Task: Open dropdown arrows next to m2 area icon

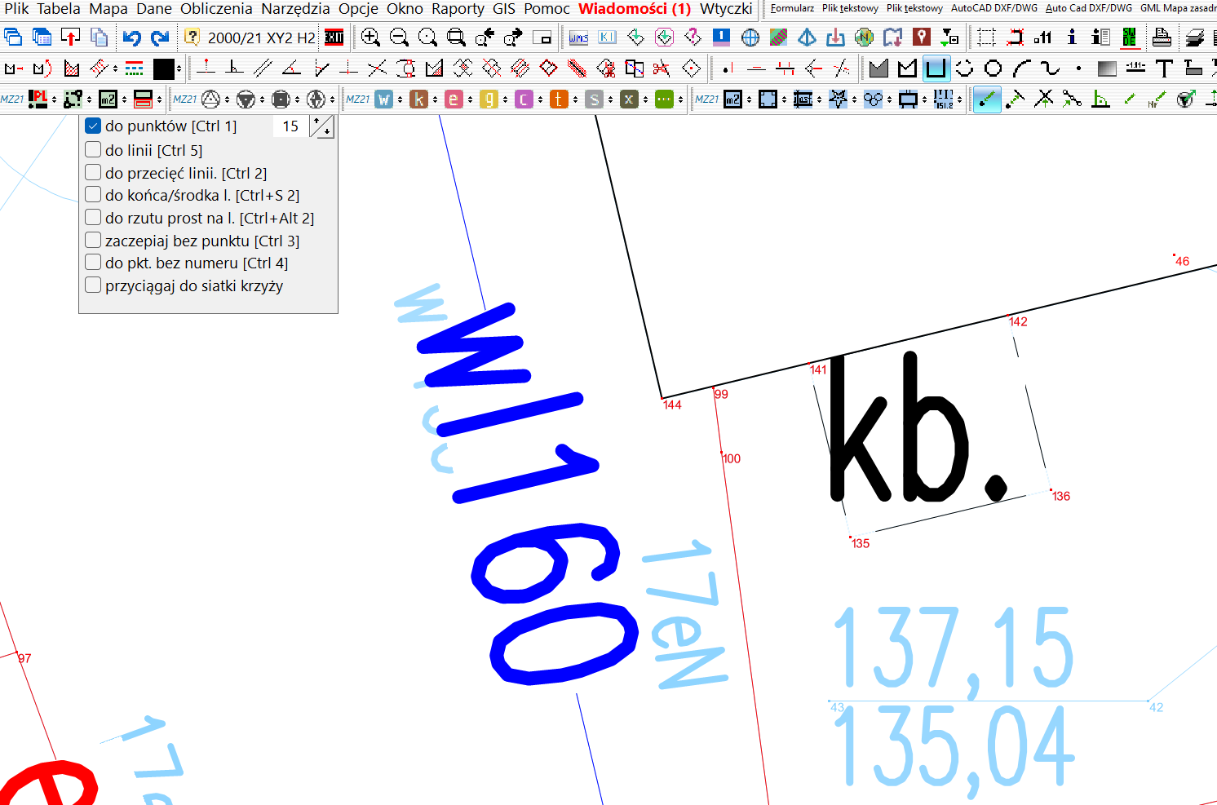Action: 125,100
